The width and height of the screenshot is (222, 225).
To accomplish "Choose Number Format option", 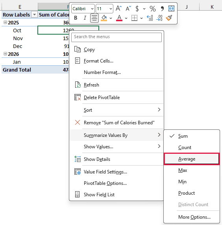I will coord(117,72).
